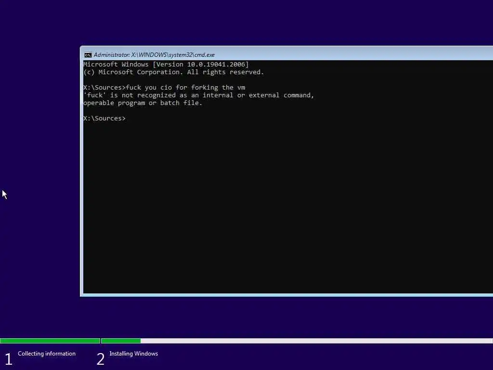Image resolution: width=493 pixels, height=370 pixels.
Task: Click the 'Installing Windows' step label
Action: pos(134,354)
